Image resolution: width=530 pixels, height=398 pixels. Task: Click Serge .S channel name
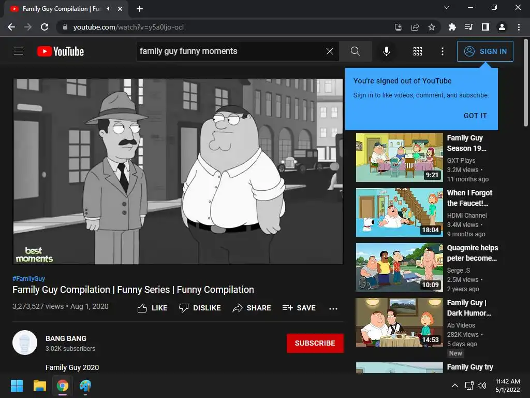click(459, 270)
